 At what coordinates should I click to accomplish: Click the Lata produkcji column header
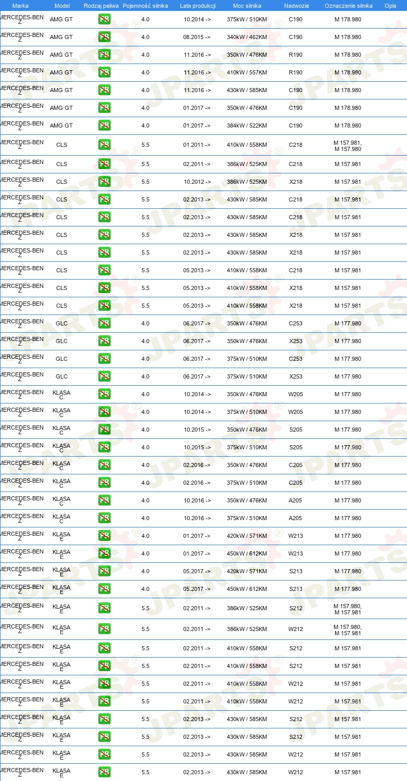(x=197, y=6)
